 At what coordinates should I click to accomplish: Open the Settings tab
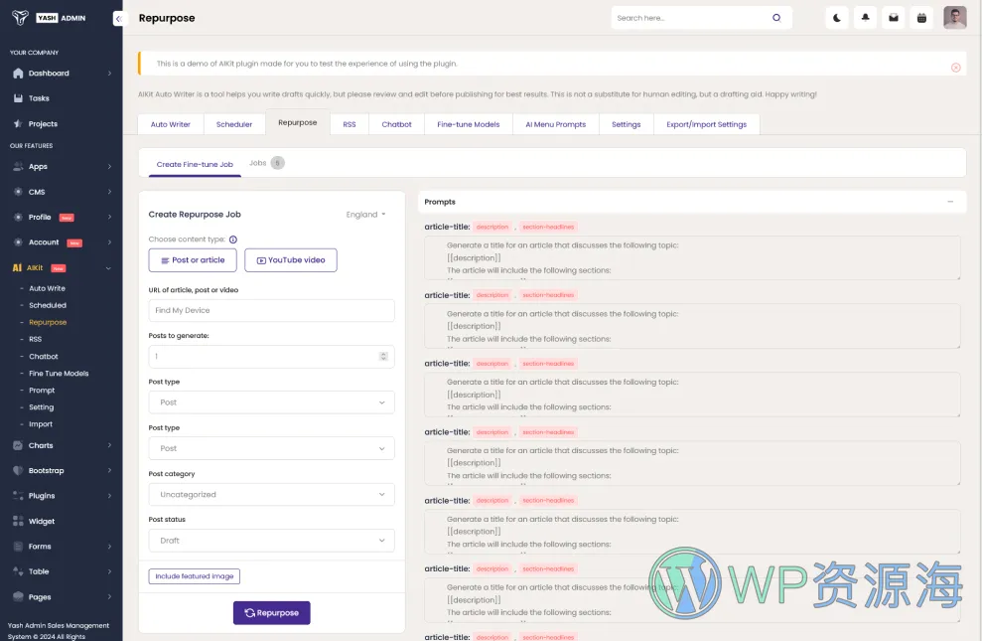[626, 124]
